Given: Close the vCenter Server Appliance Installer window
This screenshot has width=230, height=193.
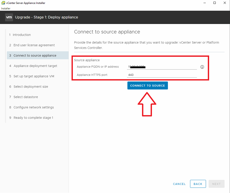Looking at the screenshot, I should click(x=225, y=3).
